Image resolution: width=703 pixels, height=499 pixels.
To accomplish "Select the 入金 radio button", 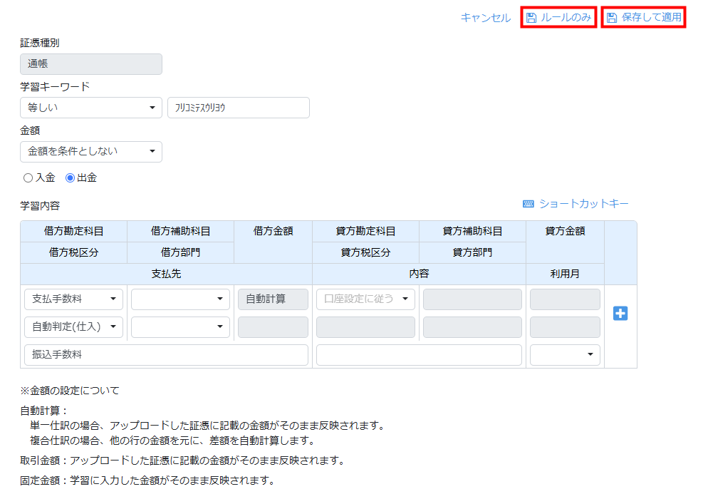I will pyautogui.click(x=28, y=178).
